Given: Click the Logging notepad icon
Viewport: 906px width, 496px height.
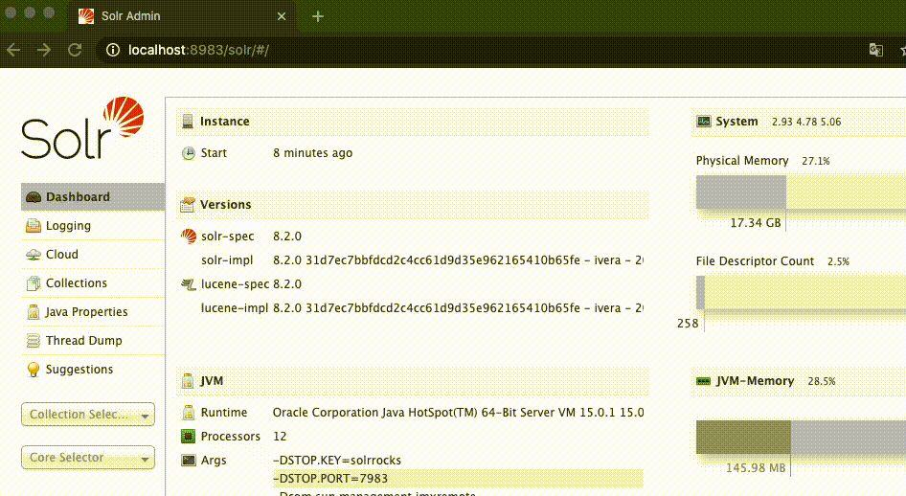Looking at the screenshot, I should click(34, 226).
